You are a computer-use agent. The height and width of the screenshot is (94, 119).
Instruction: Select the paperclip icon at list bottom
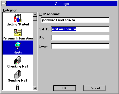click(x=18, y=87)
